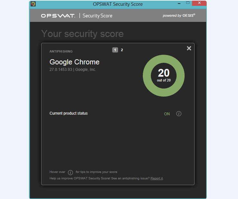Click the Security Score header text

coord(97,16)
